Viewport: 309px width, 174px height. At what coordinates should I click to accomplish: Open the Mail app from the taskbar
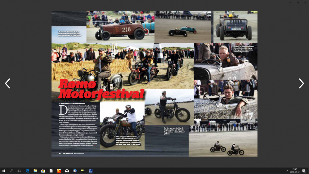coord(67,171)
